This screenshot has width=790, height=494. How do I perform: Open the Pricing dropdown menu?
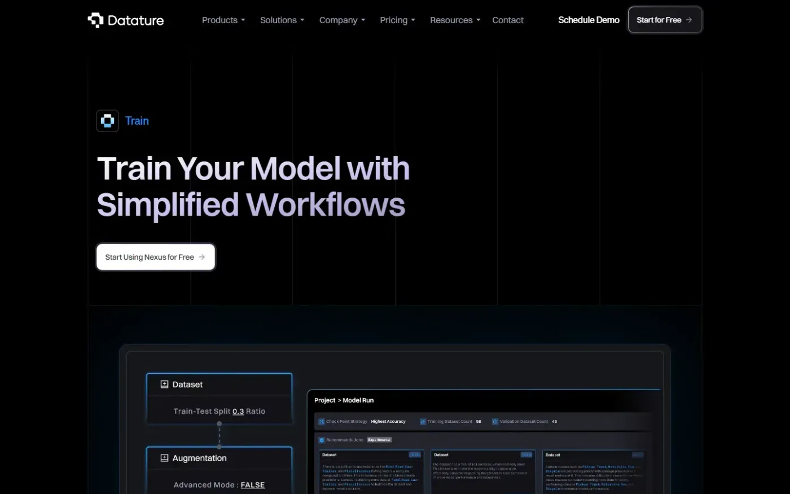pyautogui.click(x=398, y=20)
